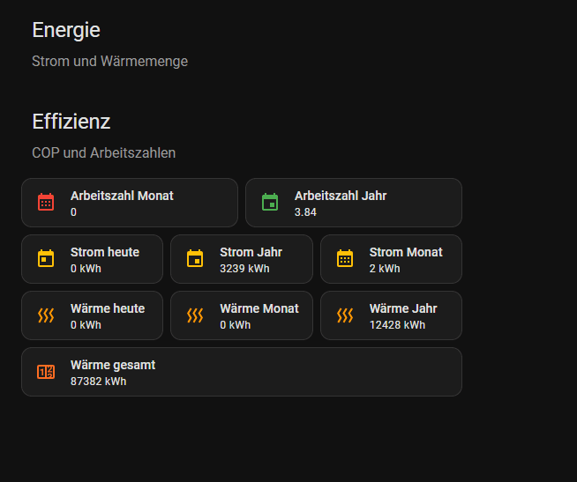
Task: Click the orange counter icon for Wärme gesamt
Action: [46, 372]
